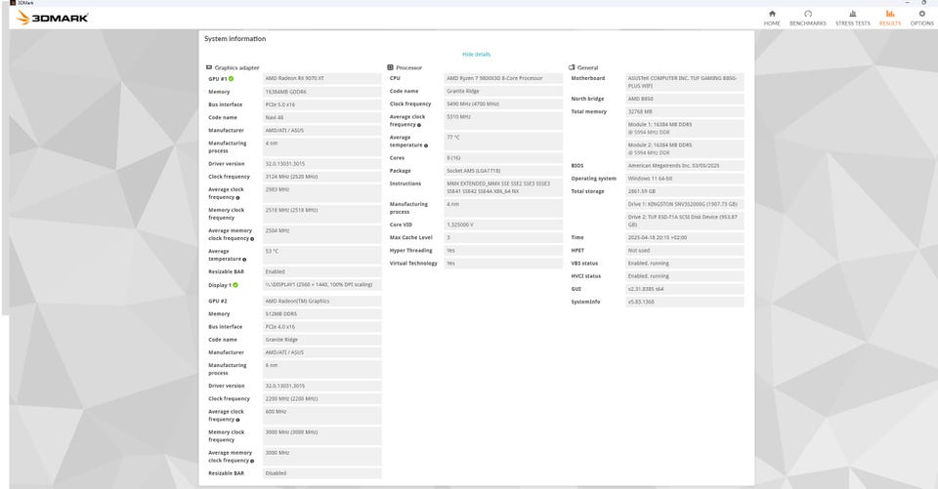Click the CPU name value field
Image resolution: width=938 pixels, height=489 pixels.
tap(503, 78)
